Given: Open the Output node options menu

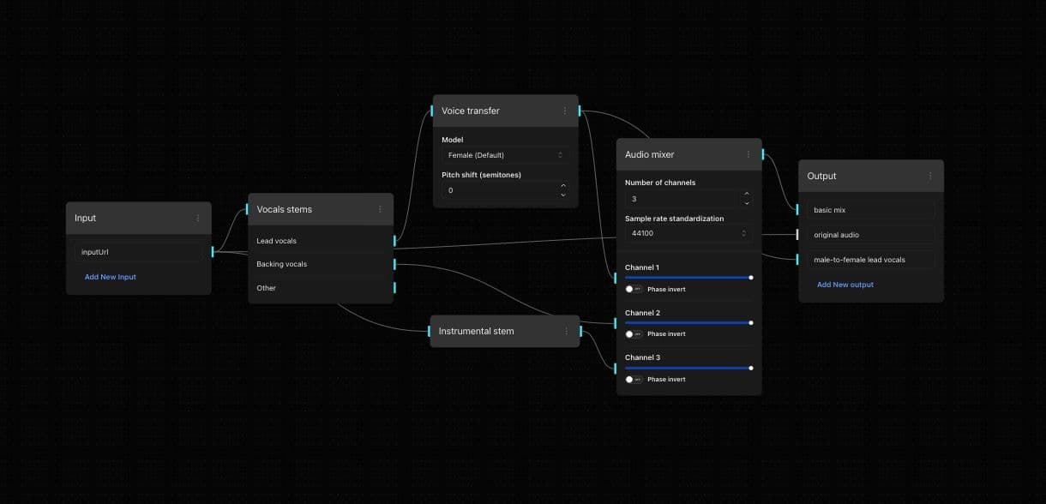Looking at the screenshot, I should (930, 177).
